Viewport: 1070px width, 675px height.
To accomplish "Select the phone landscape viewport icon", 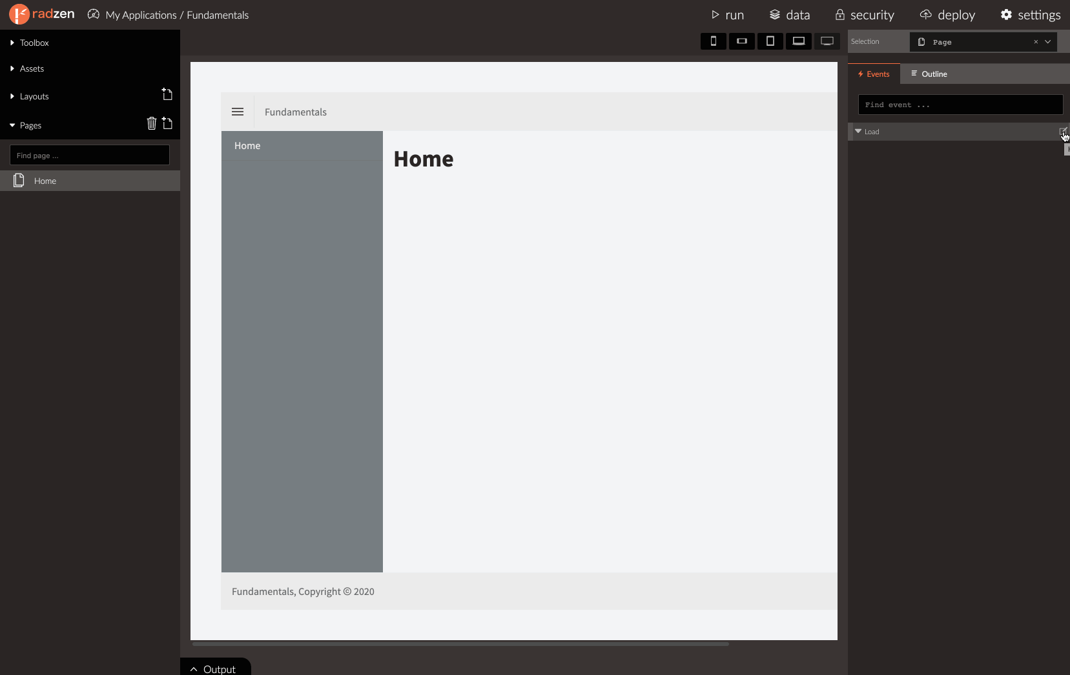I will click(742, 41).
